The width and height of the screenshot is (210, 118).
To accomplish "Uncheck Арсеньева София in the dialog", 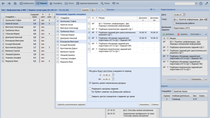I will pyautogui.click(x=58, y=21).
